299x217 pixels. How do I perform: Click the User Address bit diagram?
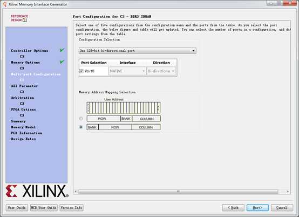124,108
